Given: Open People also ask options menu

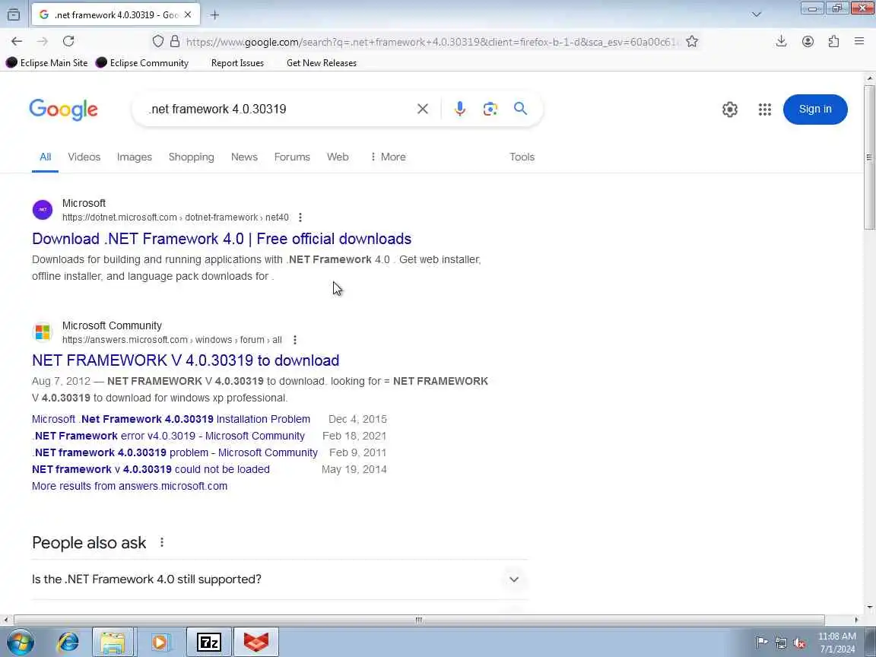Looking at the screenshot, I should (x=161, y=542).
